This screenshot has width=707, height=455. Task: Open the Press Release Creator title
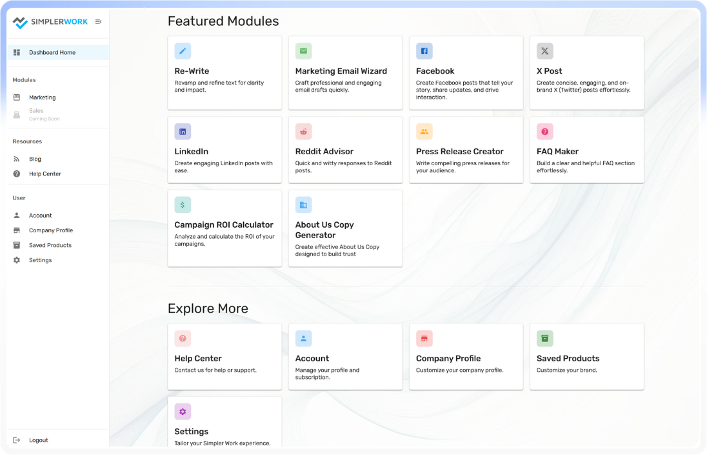459,152
